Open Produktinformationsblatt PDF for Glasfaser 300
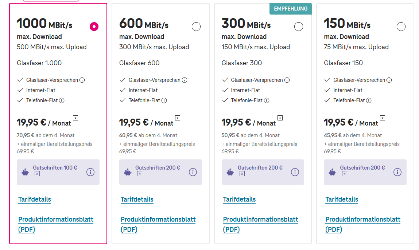Screen dimensions: 419x250 point(260,224)
